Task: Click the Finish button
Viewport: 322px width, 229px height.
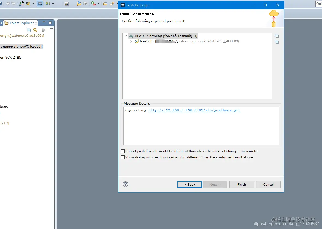Action: pos(242,185)
